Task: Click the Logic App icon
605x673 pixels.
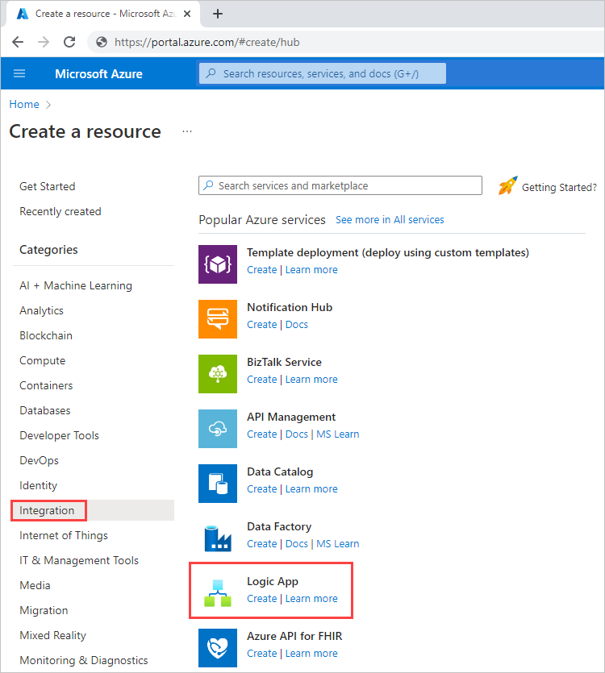Action: (218, 593)
